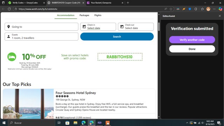Open the orange lightning extension icon

[184, 9]
